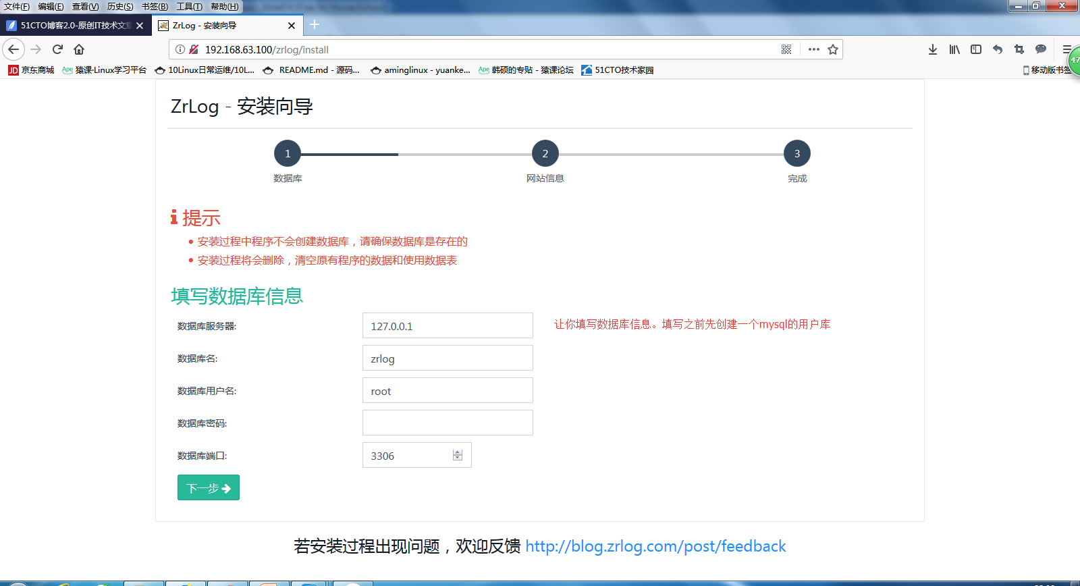Open the 书签(B) menu
Image resolution: width=1080 pixels, height=586 pixels.
155,7
